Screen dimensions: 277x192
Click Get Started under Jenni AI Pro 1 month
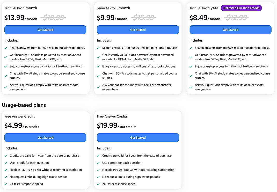[x=45, y=30]
